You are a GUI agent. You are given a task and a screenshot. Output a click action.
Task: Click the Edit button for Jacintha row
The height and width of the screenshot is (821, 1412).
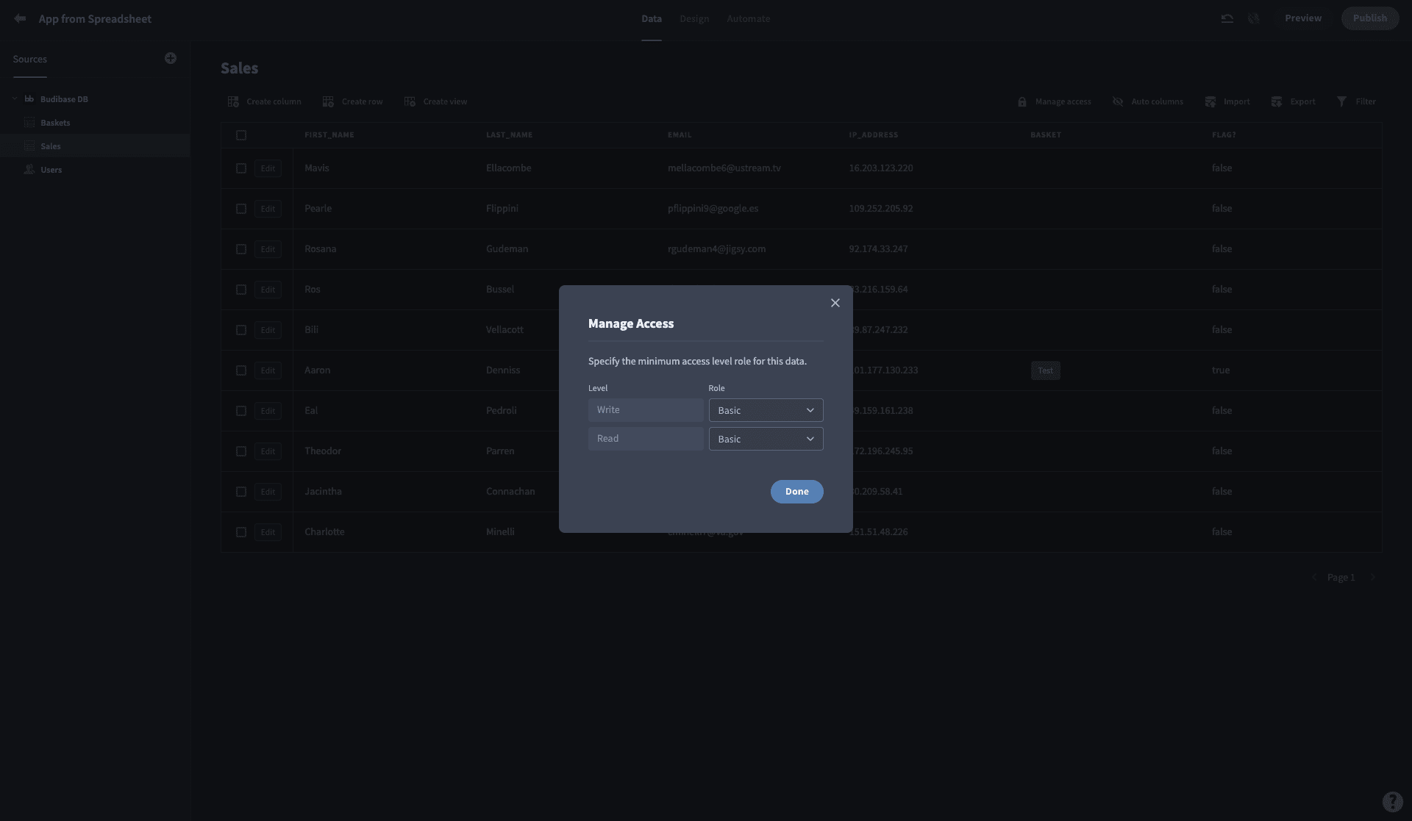pos(268,492)
